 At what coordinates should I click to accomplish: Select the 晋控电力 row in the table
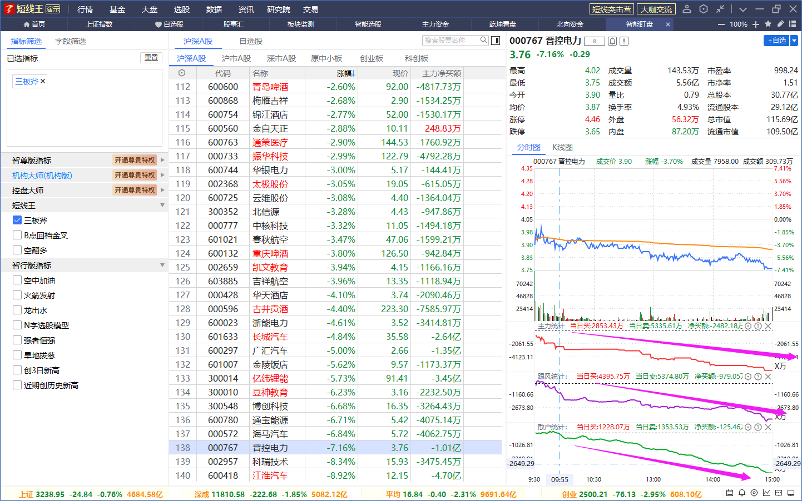[x=335, y=447]
